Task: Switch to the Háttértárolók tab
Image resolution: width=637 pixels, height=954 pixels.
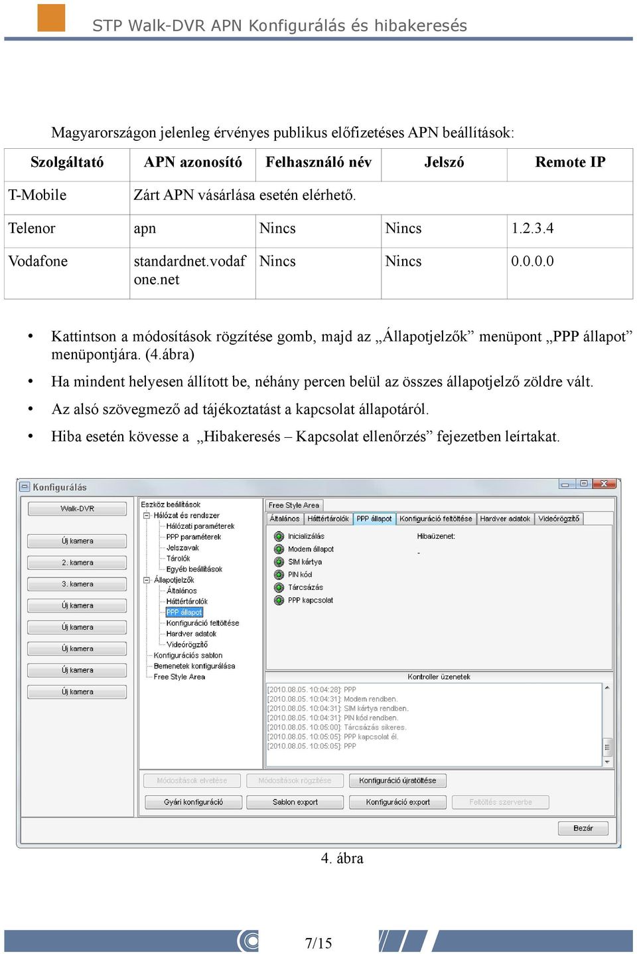Action: [328, 519]
